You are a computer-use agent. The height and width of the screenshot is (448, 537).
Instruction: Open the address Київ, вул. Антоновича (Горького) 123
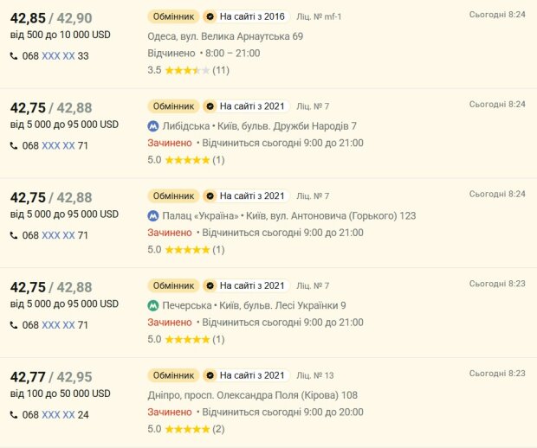click(x=331, y=216)
